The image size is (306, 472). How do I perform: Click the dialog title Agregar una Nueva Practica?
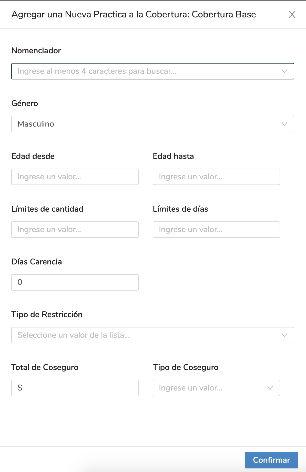(x=133, y=14)
